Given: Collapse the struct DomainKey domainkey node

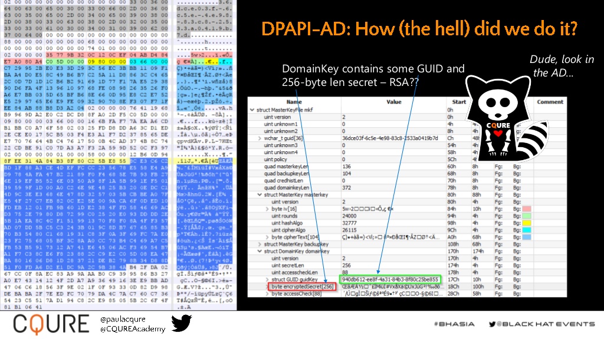Looking at the screenshot, I should (260, 251).
